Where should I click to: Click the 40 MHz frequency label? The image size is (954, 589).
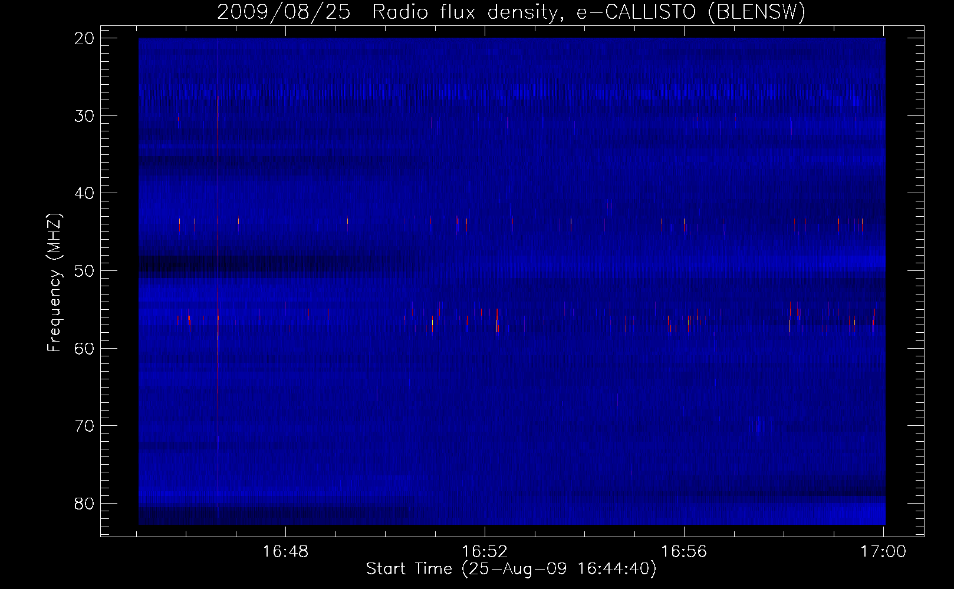point(85,193)
